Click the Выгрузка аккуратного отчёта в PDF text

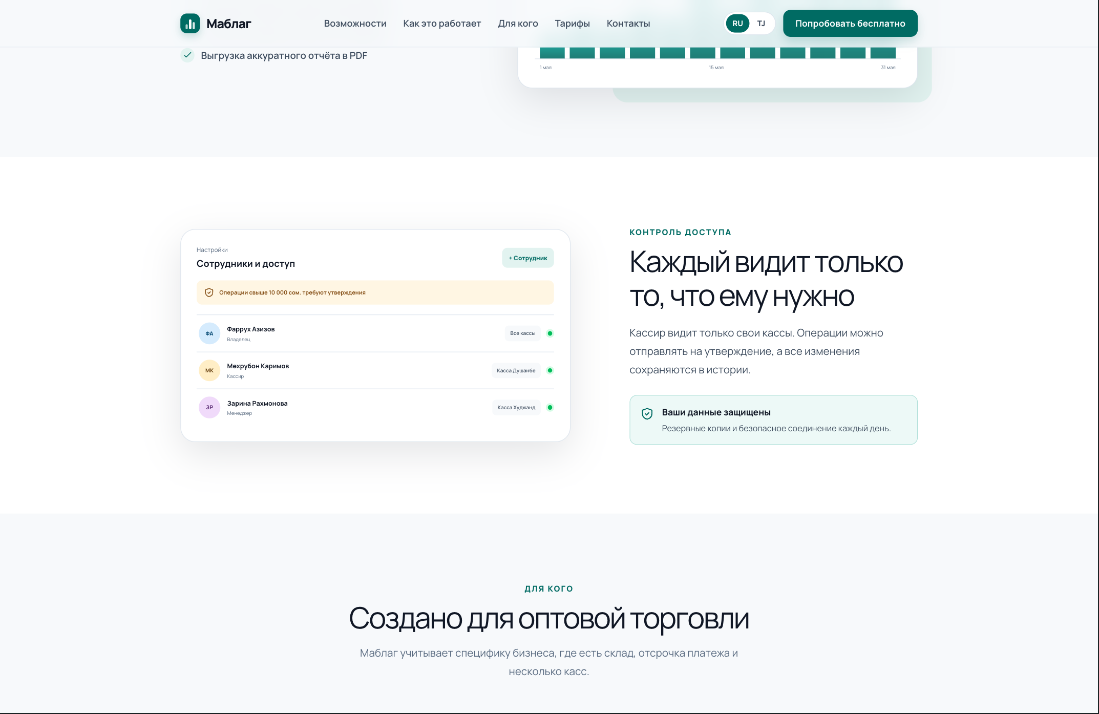coord(284,55)
